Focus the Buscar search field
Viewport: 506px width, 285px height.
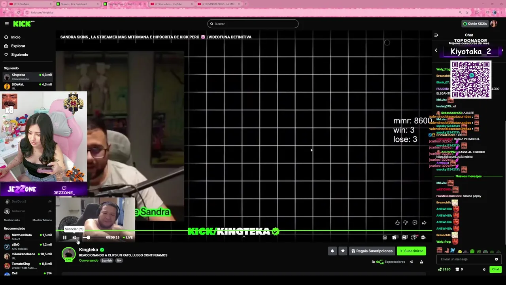(253, 24)
